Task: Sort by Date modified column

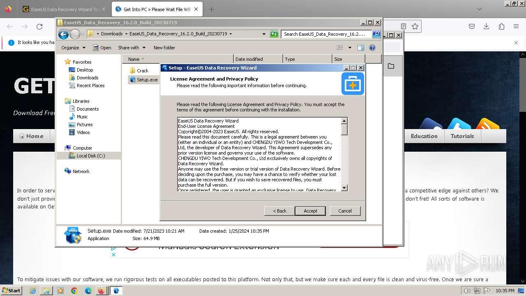Action: (x=258, y=59)
